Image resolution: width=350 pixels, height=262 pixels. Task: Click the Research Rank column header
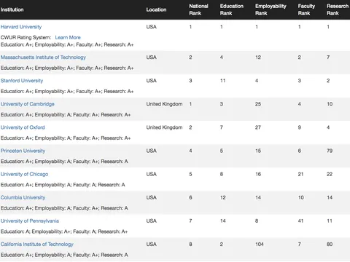[x=338, y=9]
